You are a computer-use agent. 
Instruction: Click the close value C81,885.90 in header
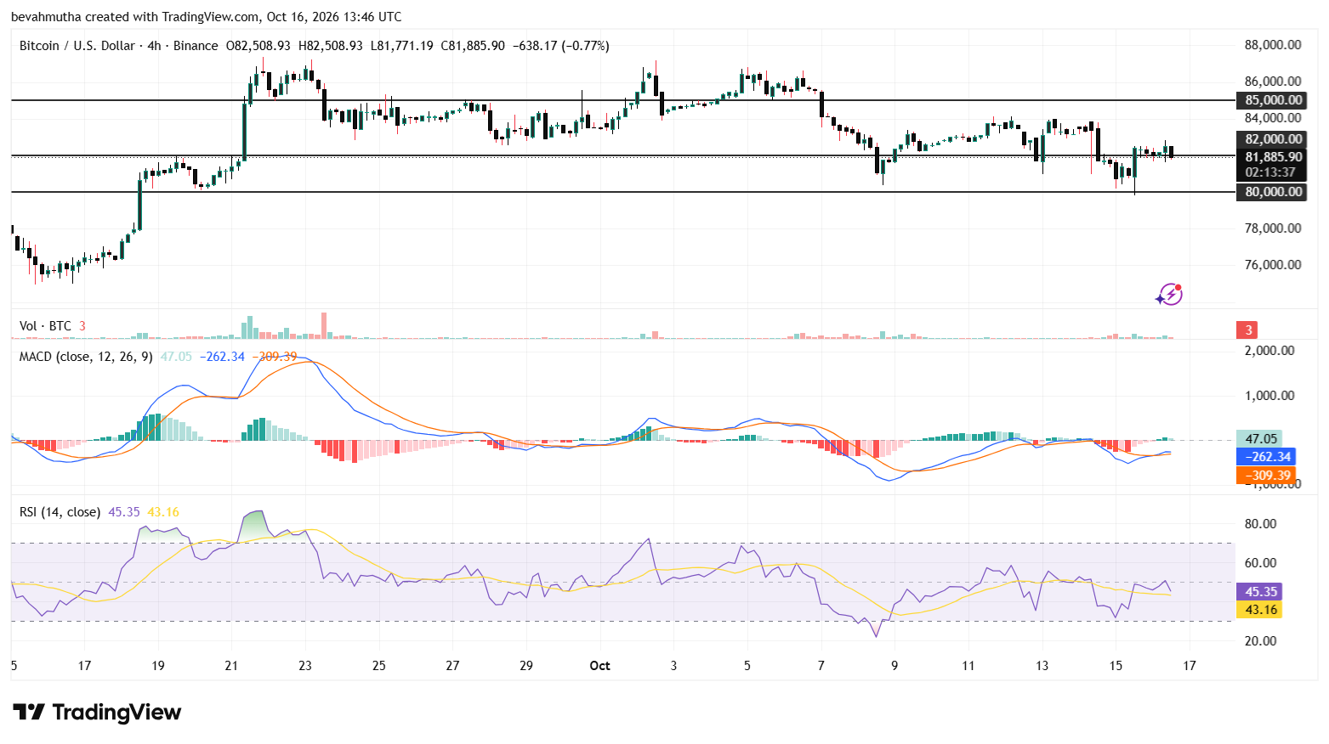coord(473,46)
